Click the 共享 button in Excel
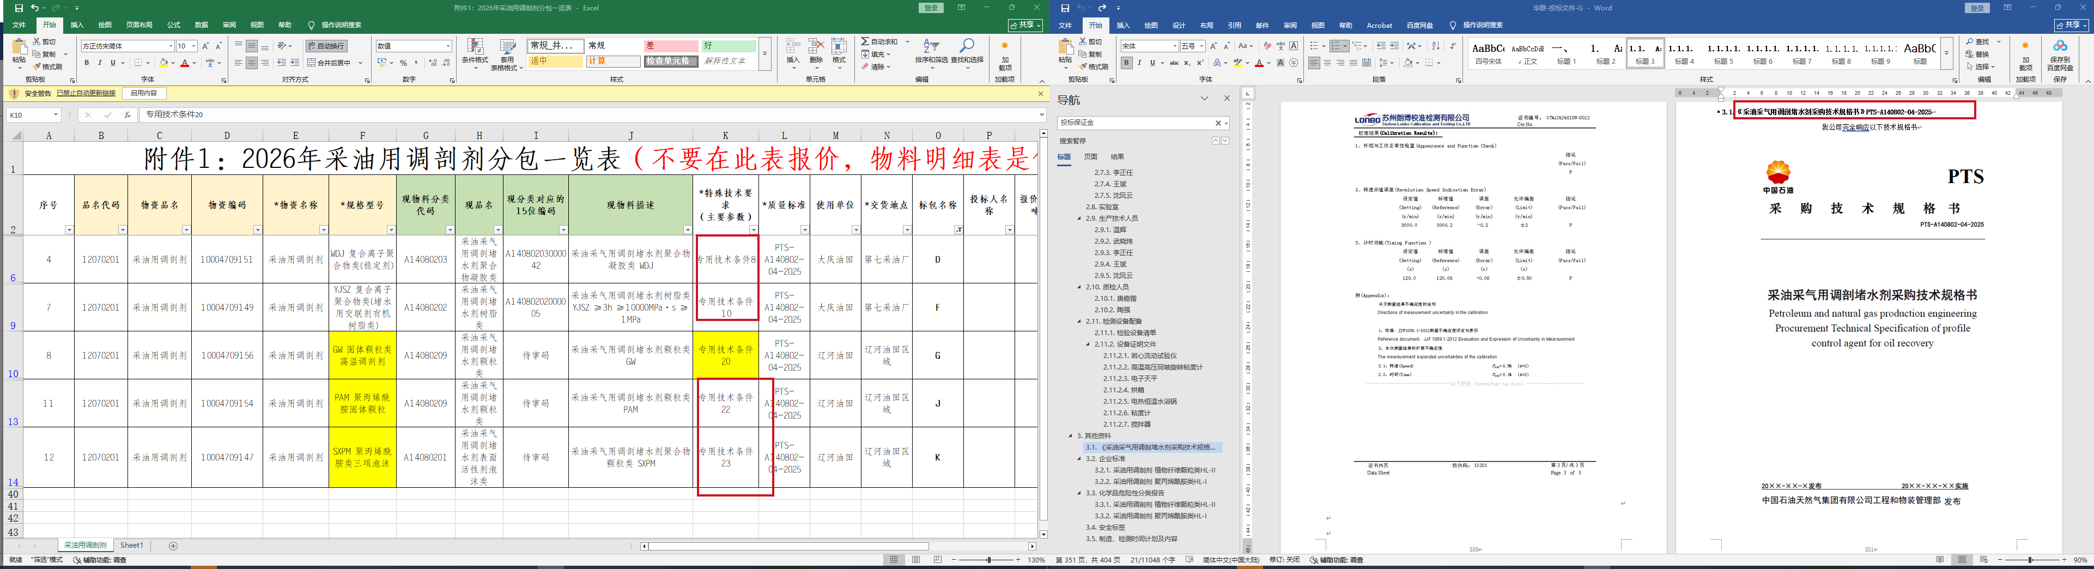The width and height of the screenshot is (2094, 569). [x=1025, y=25]
